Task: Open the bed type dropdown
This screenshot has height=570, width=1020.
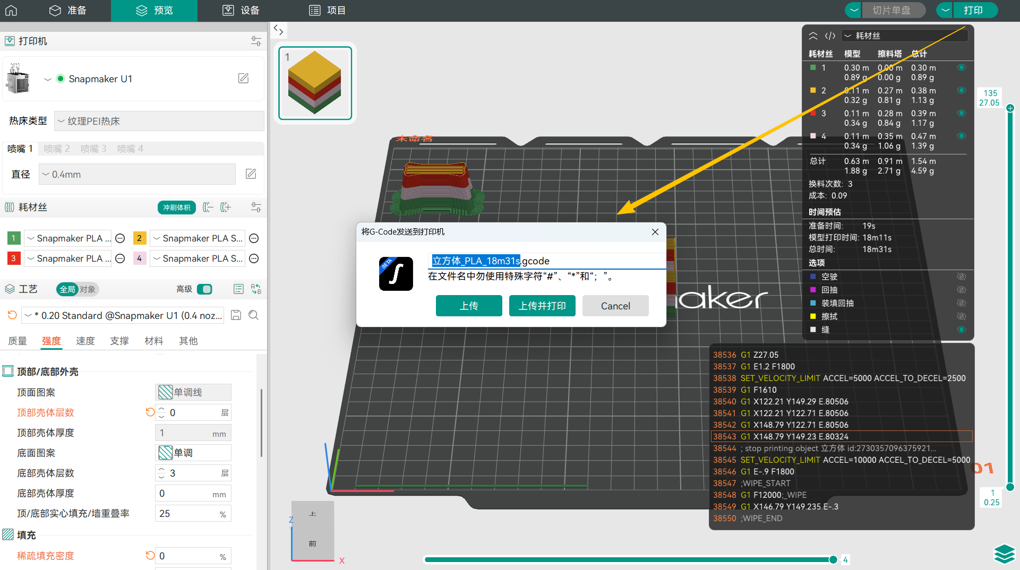Action: click(x=159, y=121)
